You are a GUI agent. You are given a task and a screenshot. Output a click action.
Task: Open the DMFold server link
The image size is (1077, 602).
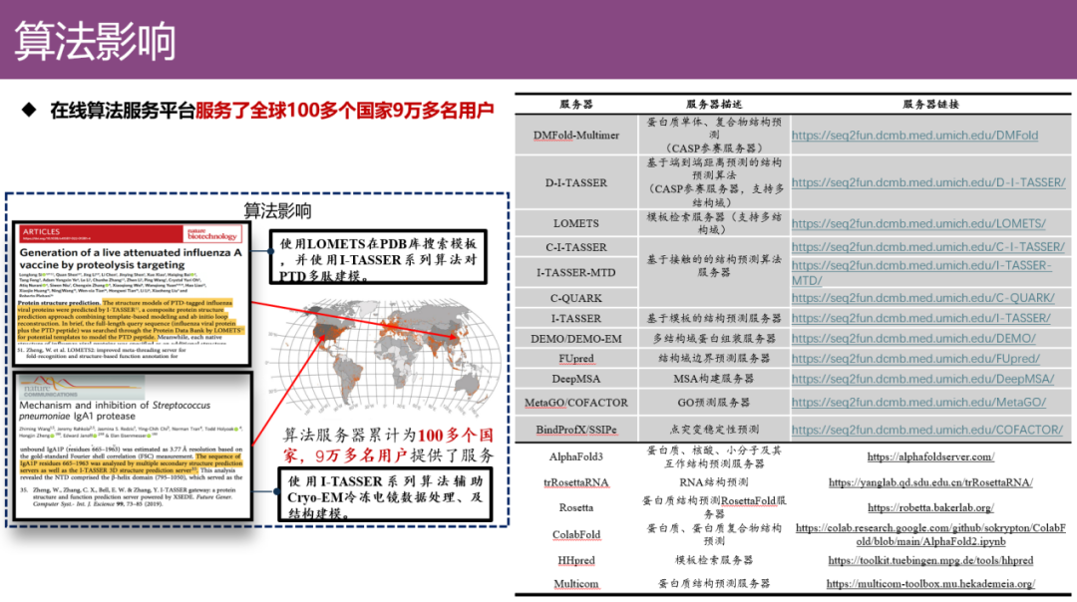pyautogui.click(x=914, y=136)
